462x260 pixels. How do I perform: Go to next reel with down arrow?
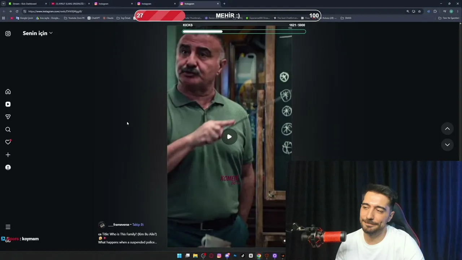pyautogui.click(x=447, y=145)
